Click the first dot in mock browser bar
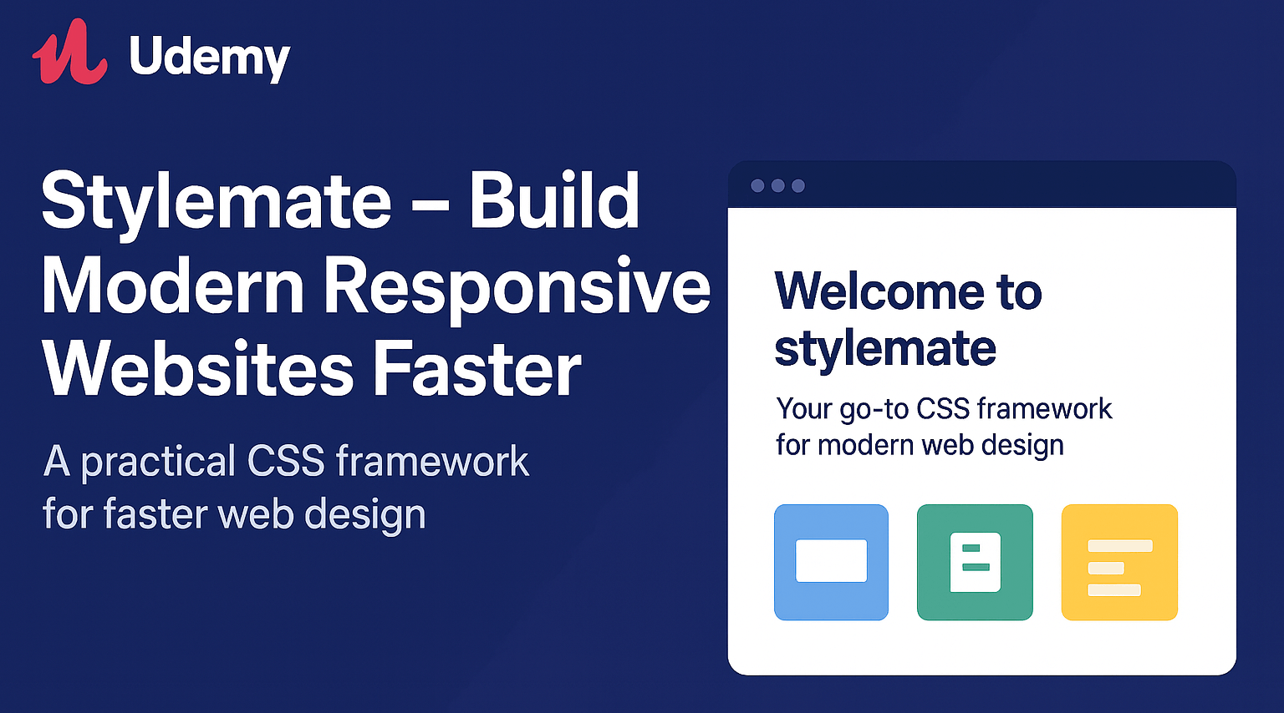 click(757, 185)
